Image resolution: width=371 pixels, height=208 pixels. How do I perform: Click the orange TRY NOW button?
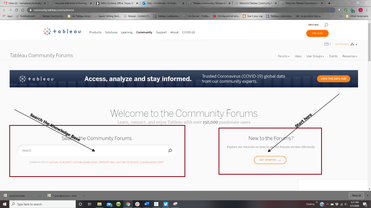(317, 33)
